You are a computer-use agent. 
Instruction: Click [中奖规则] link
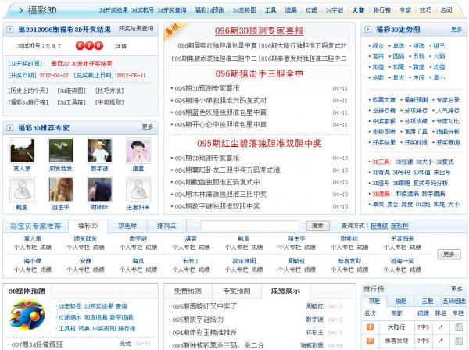(x=109, y=102)
